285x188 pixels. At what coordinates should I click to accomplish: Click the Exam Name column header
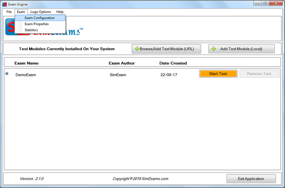click(x=27, y=63)
